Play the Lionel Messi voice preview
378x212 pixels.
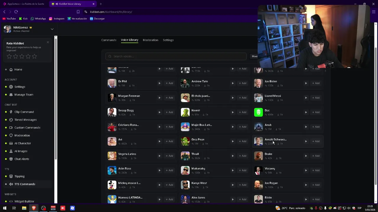coord(306,98)
